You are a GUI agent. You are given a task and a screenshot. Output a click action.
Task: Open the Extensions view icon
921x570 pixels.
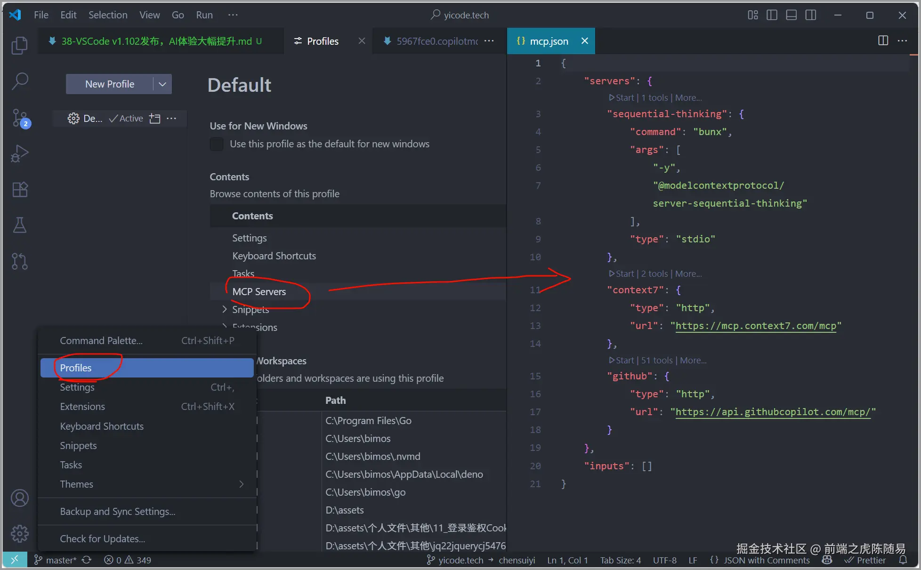[x=19, y=189]
